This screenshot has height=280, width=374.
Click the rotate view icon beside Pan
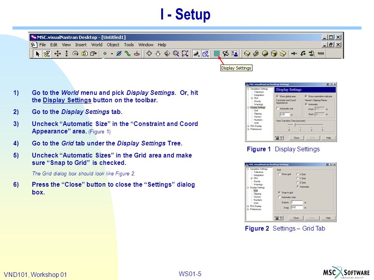167,54
